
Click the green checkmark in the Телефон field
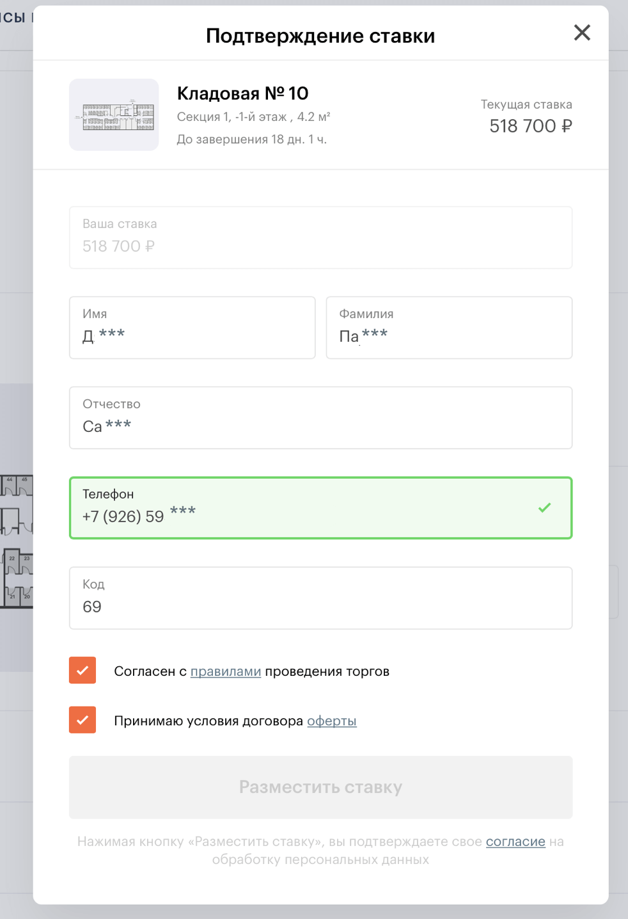click(x=544, y=507)
